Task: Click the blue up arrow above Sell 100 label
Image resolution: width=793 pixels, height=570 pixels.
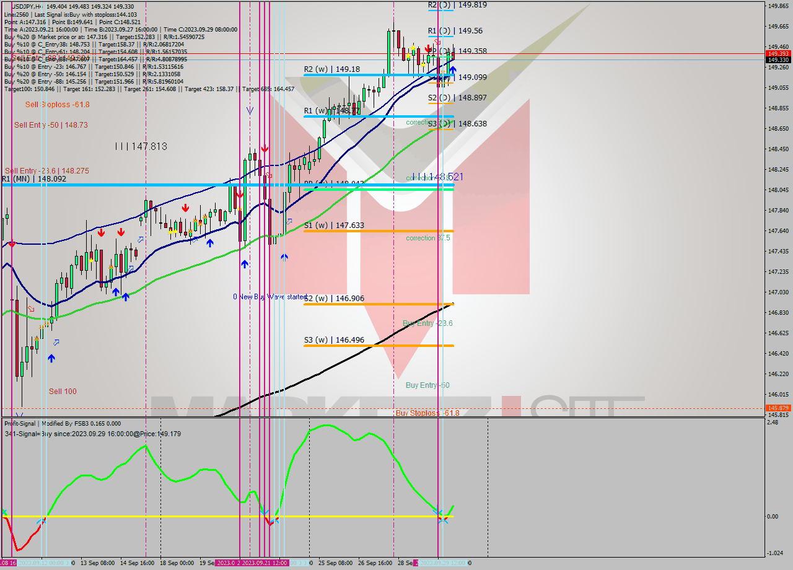Action: [x=51, y=358]
